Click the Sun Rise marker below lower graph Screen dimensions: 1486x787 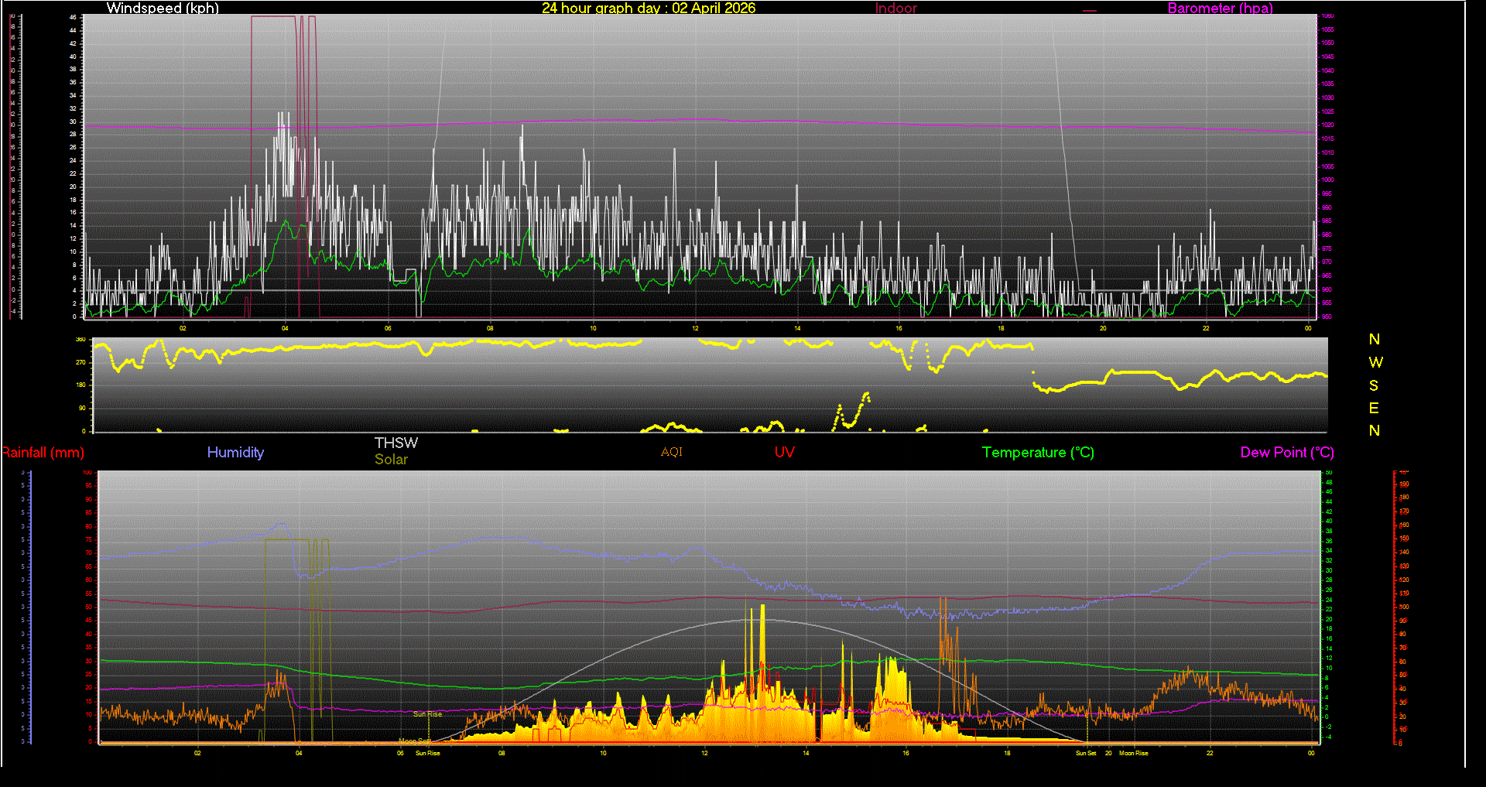427,753
